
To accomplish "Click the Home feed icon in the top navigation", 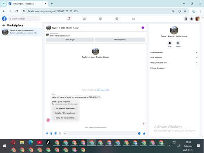I will click(x=68, y=19).
